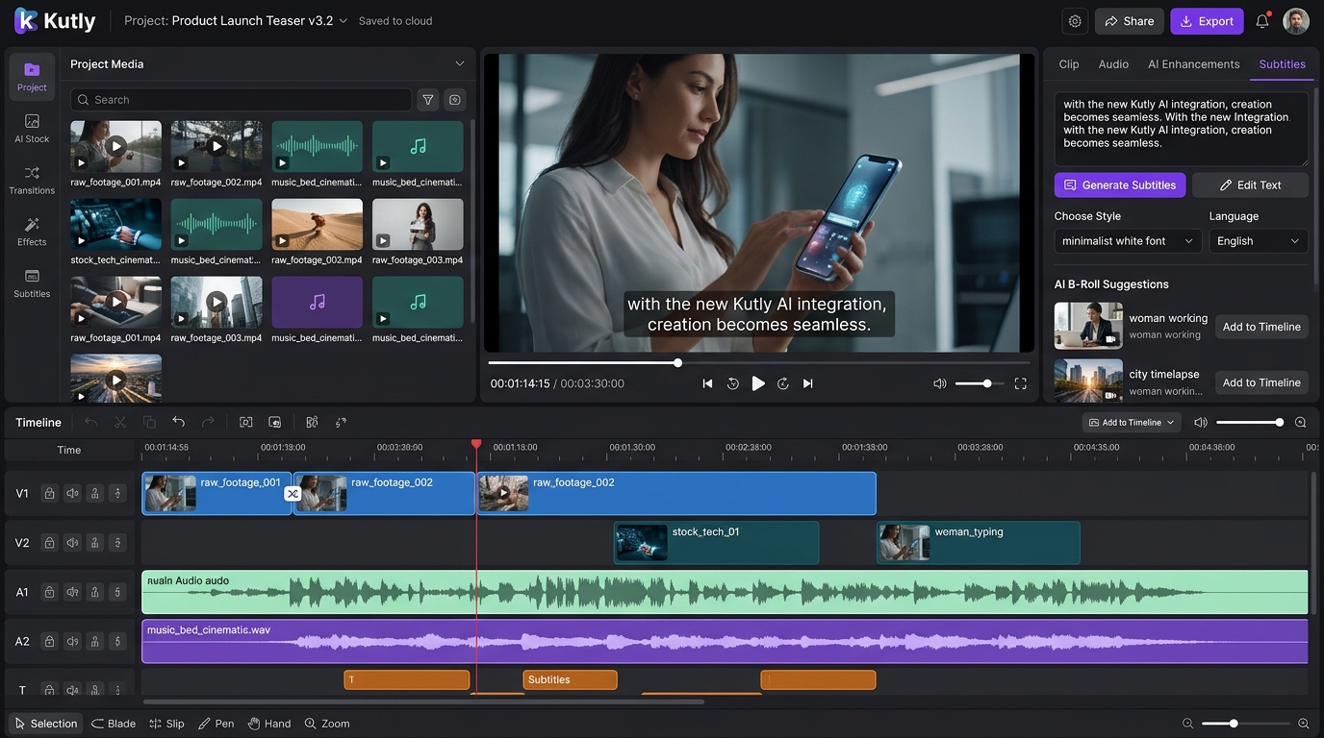Screen dimensions: 1324x738
Task: Click the Edit Text button
Action: pos(1250,185)
